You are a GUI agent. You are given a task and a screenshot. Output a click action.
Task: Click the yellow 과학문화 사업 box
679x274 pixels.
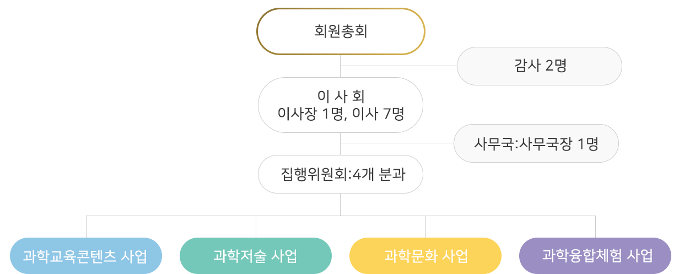tap(425, 256)
